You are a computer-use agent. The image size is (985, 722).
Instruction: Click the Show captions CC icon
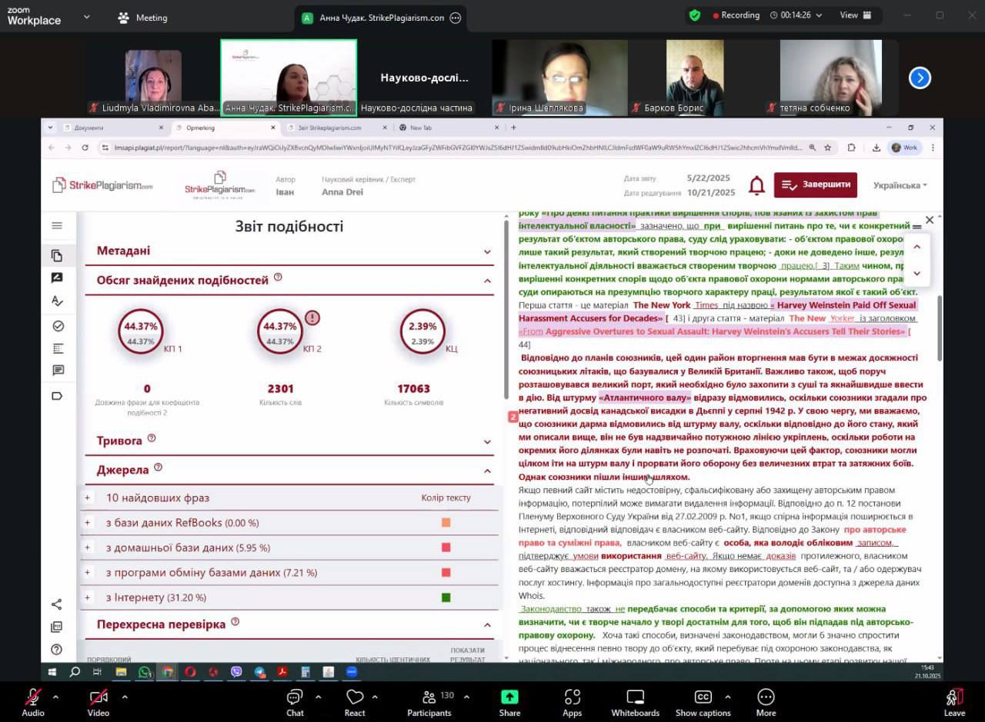703,702
